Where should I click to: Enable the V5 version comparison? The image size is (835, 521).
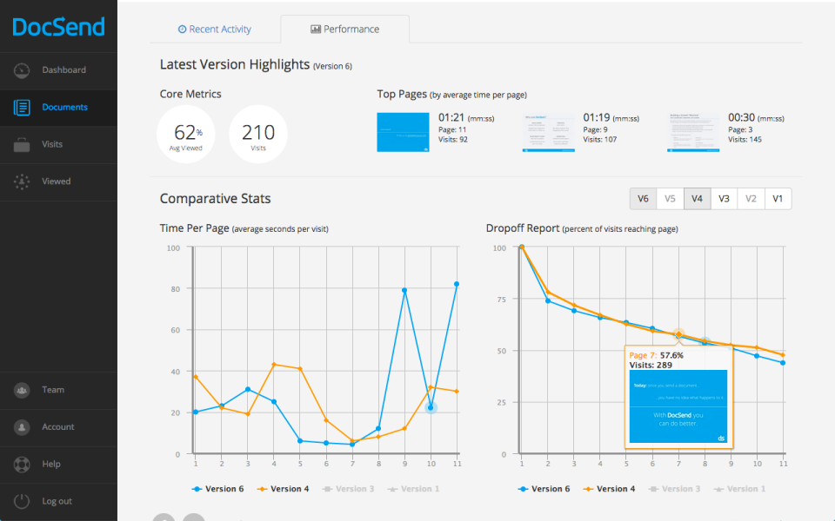670,199
